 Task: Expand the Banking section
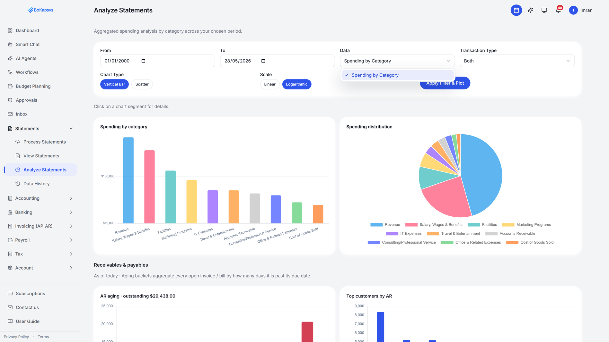[40, 212]
